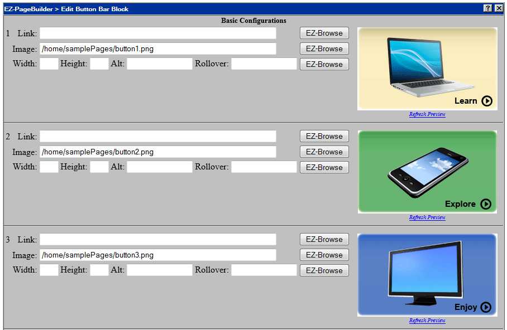This screenshot has width=507, height=330.
Task: Click EZ-Browse next to button 1 Link
Action: 324,33
